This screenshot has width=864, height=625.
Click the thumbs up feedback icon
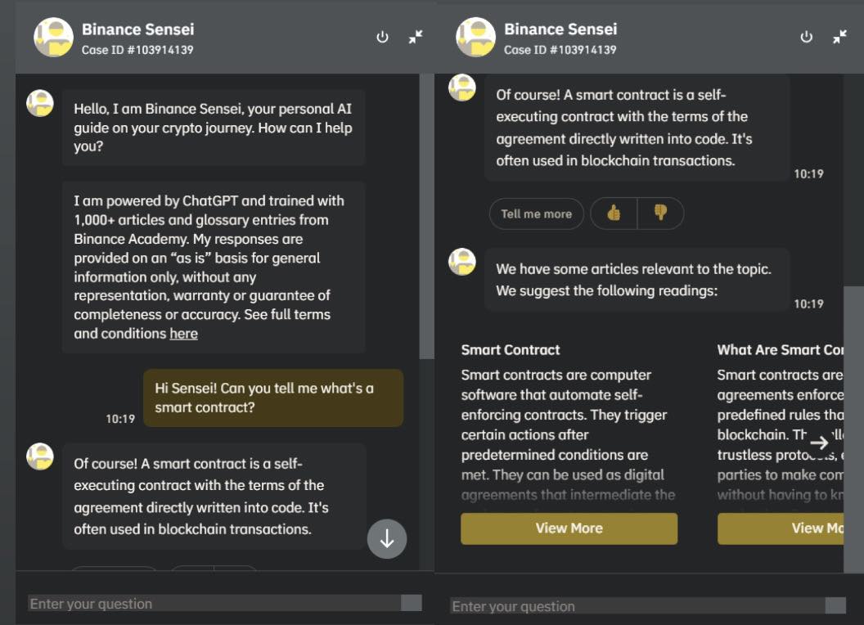[x=614, y=214]
